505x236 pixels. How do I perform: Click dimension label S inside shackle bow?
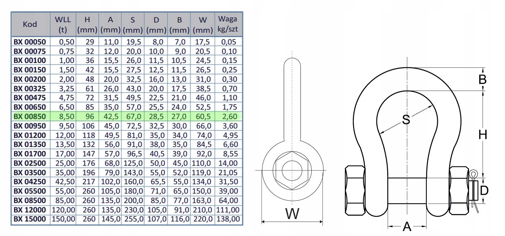406,120
